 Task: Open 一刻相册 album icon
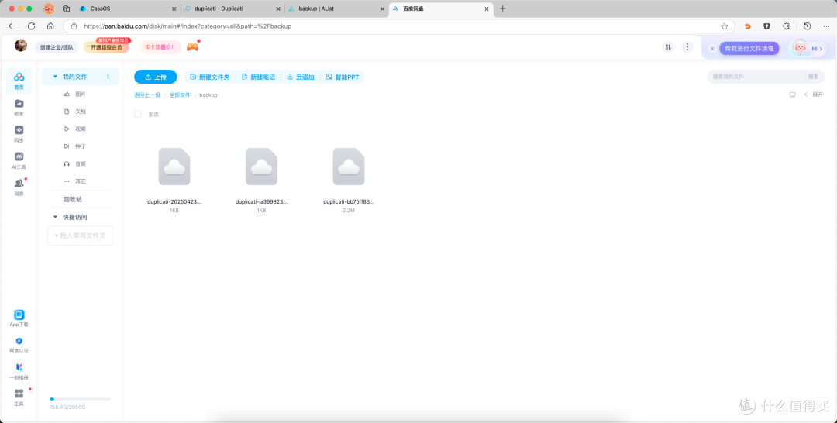pyautogui.click(x=19, y=371)
